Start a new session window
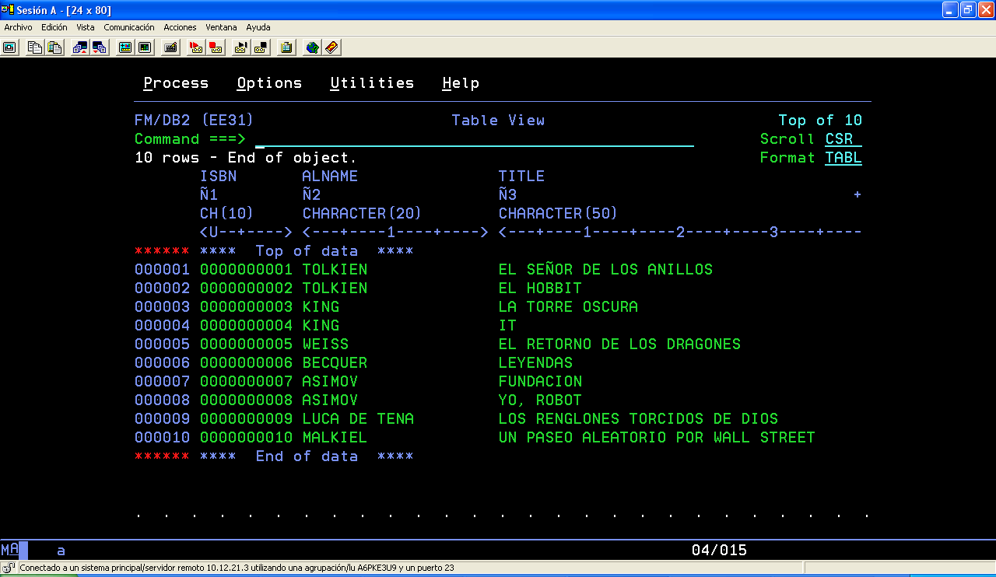 click(9, 47)
